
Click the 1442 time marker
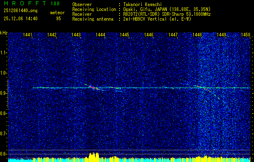(x=52, y=34)
